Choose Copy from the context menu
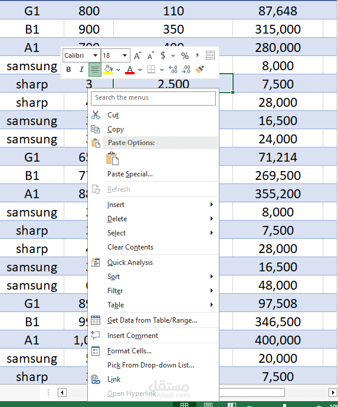 [x=153, y=129]
